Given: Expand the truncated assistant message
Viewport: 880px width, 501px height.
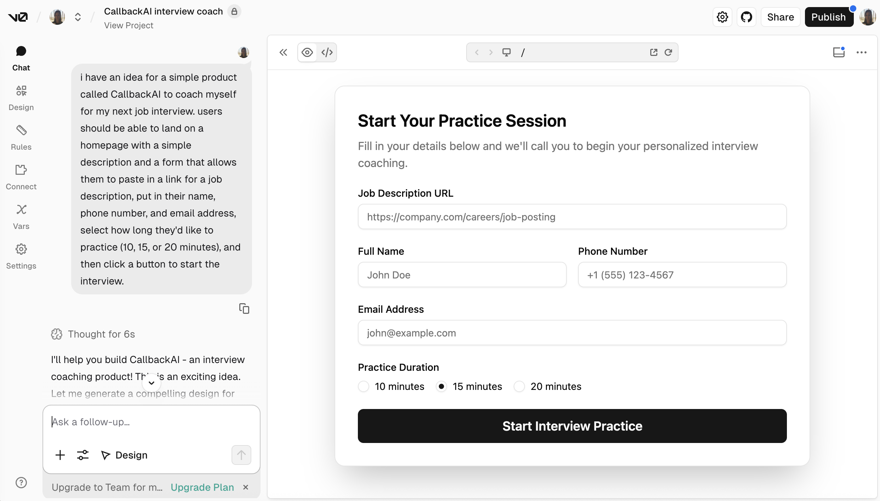Looking at the screenshot, I should tap(151, 382).
